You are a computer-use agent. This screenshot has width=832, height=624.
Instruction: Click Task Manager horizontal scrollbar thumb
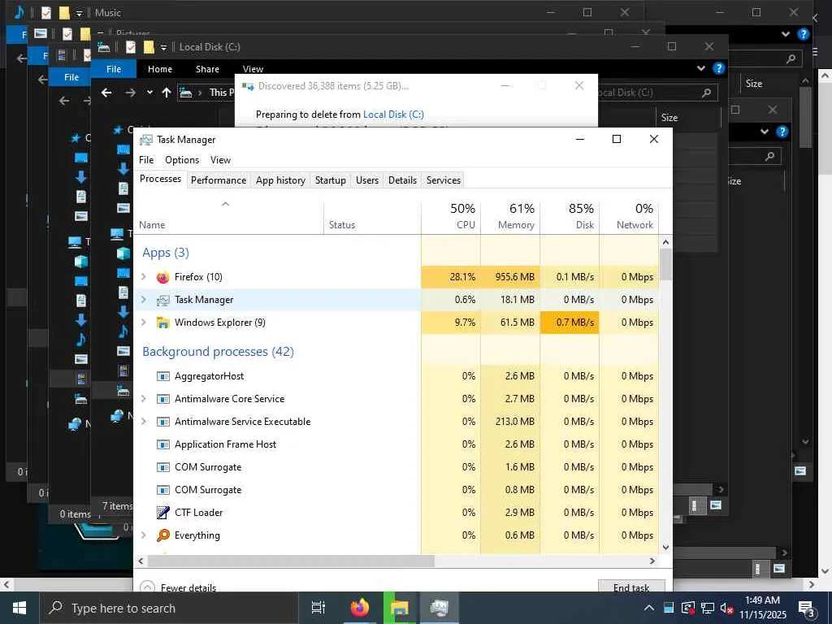pyautogui.click(x=291, y=561)
